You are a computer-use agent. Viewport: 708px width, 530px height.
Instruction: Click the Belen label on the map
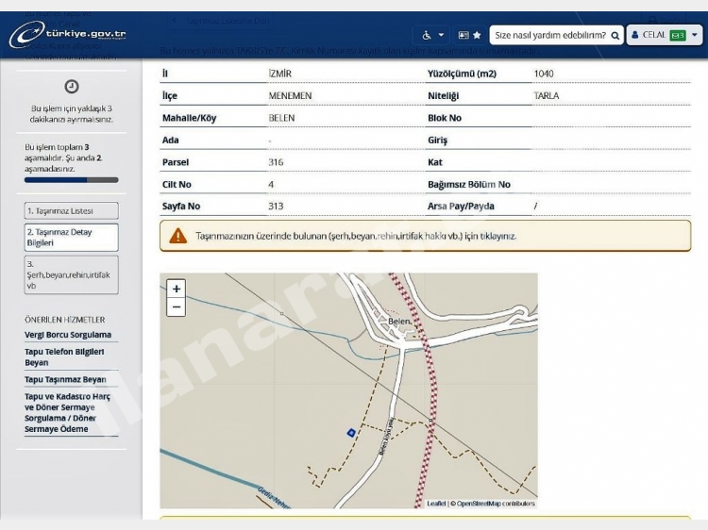tap(400, 322)
